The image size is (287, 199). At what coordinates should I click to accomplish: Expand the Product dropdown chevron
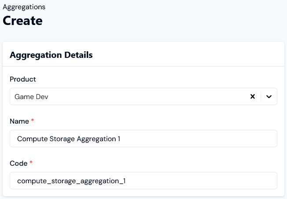[269, 96]
